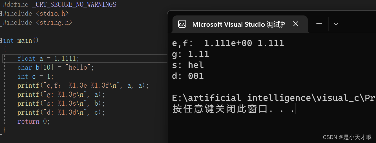Expand the terminal tab options chevron
The width and height of the screenshot is (376, 143).
(x=336, y=24)
